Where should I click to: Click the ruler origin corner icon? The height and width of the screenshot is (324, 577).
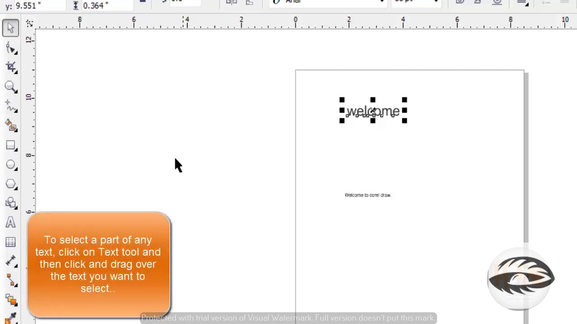pyautogui.click(x=29, y=23)
